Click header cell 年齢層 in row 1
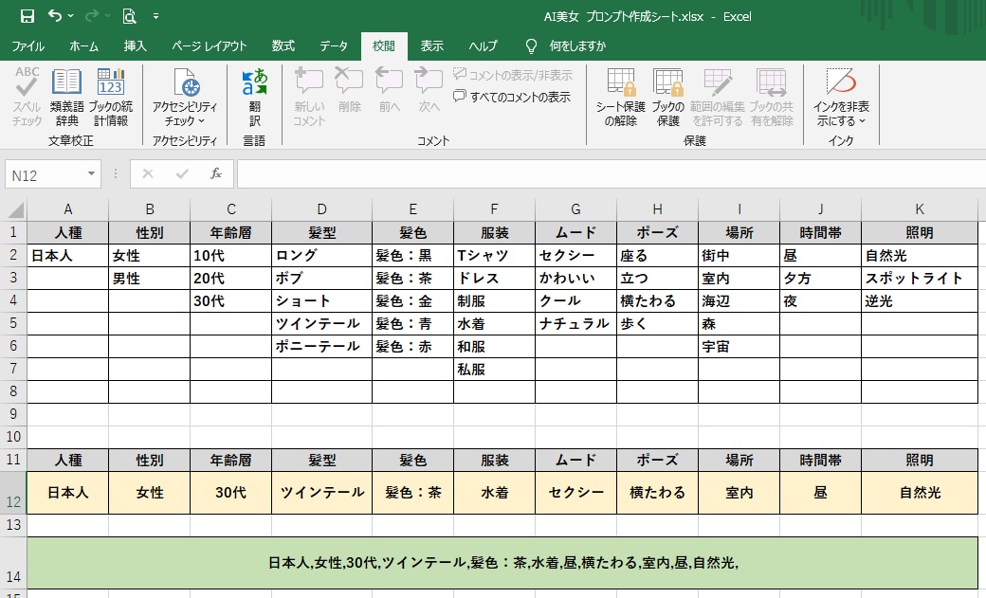 (x=230, y=232)
